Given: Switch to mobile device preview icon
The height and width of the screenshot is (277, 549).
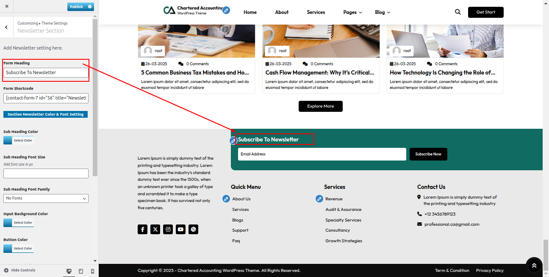Looking at the screenshot, I should click(92, 271).
